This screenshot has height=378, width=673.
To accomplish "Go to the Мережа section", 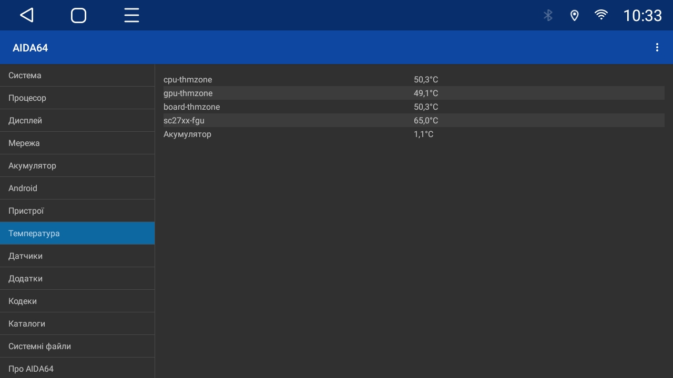I will (77, 143).
